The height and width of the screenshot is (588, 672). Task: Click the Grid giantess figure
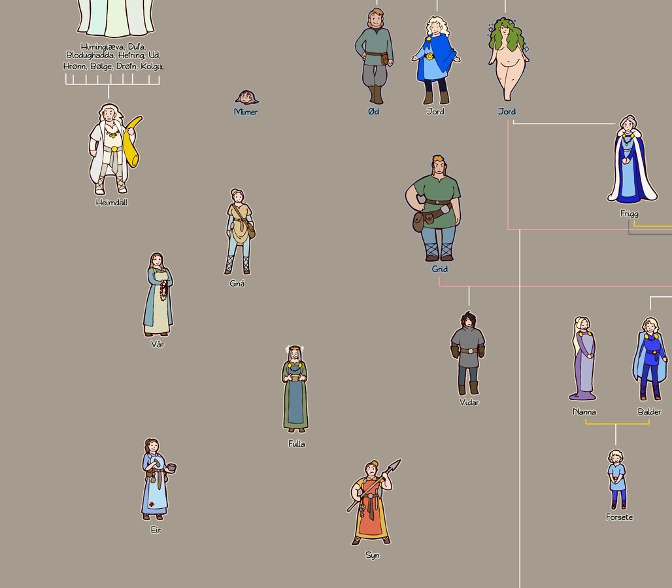pyautogui.click(x=436, y=209)
